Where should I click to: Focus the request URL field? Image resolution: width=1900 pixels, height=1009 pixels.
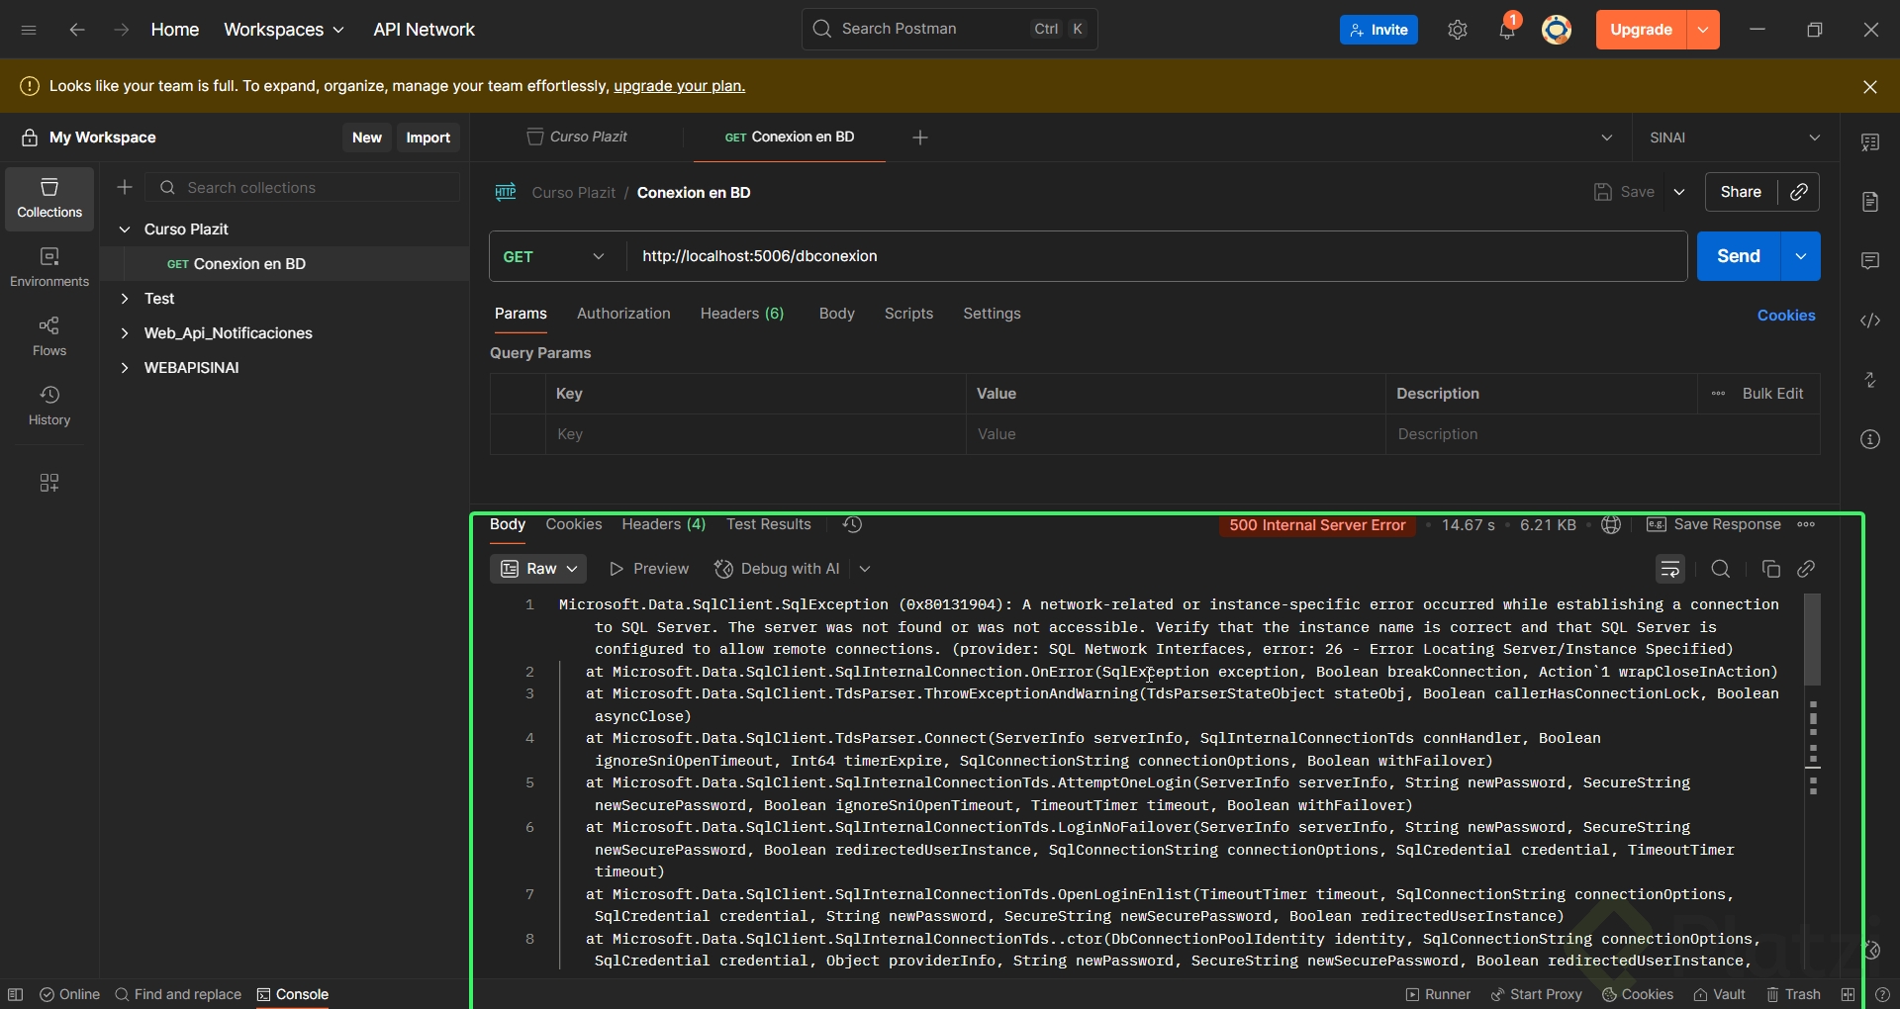1156,256
